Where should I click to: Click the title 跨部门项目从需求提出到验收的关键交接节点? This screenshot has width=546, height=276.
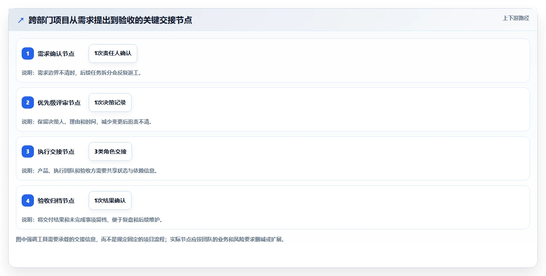[110, 20]
